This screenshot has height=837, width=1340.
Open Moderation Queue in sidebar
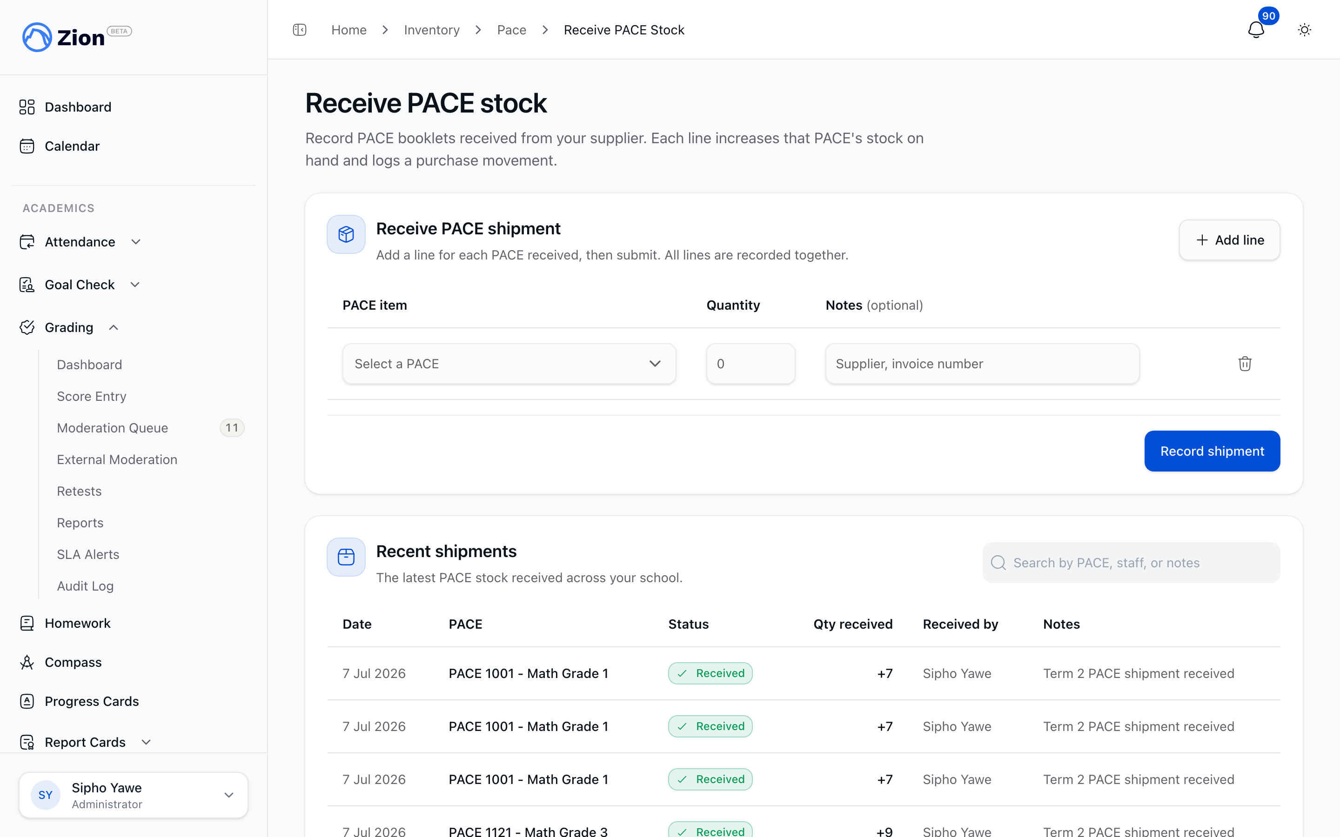click(113, 428)
